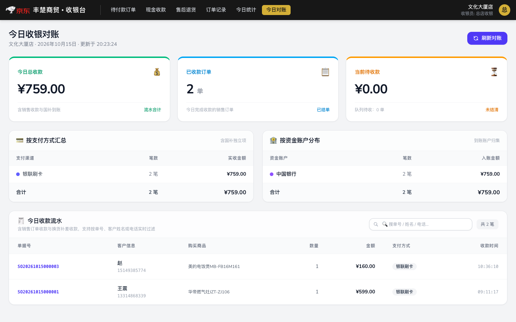The height and width of the screenshot is (322, 516).
Task: Click the 文化大厦店 store name in header
Action: click(481, 7)
